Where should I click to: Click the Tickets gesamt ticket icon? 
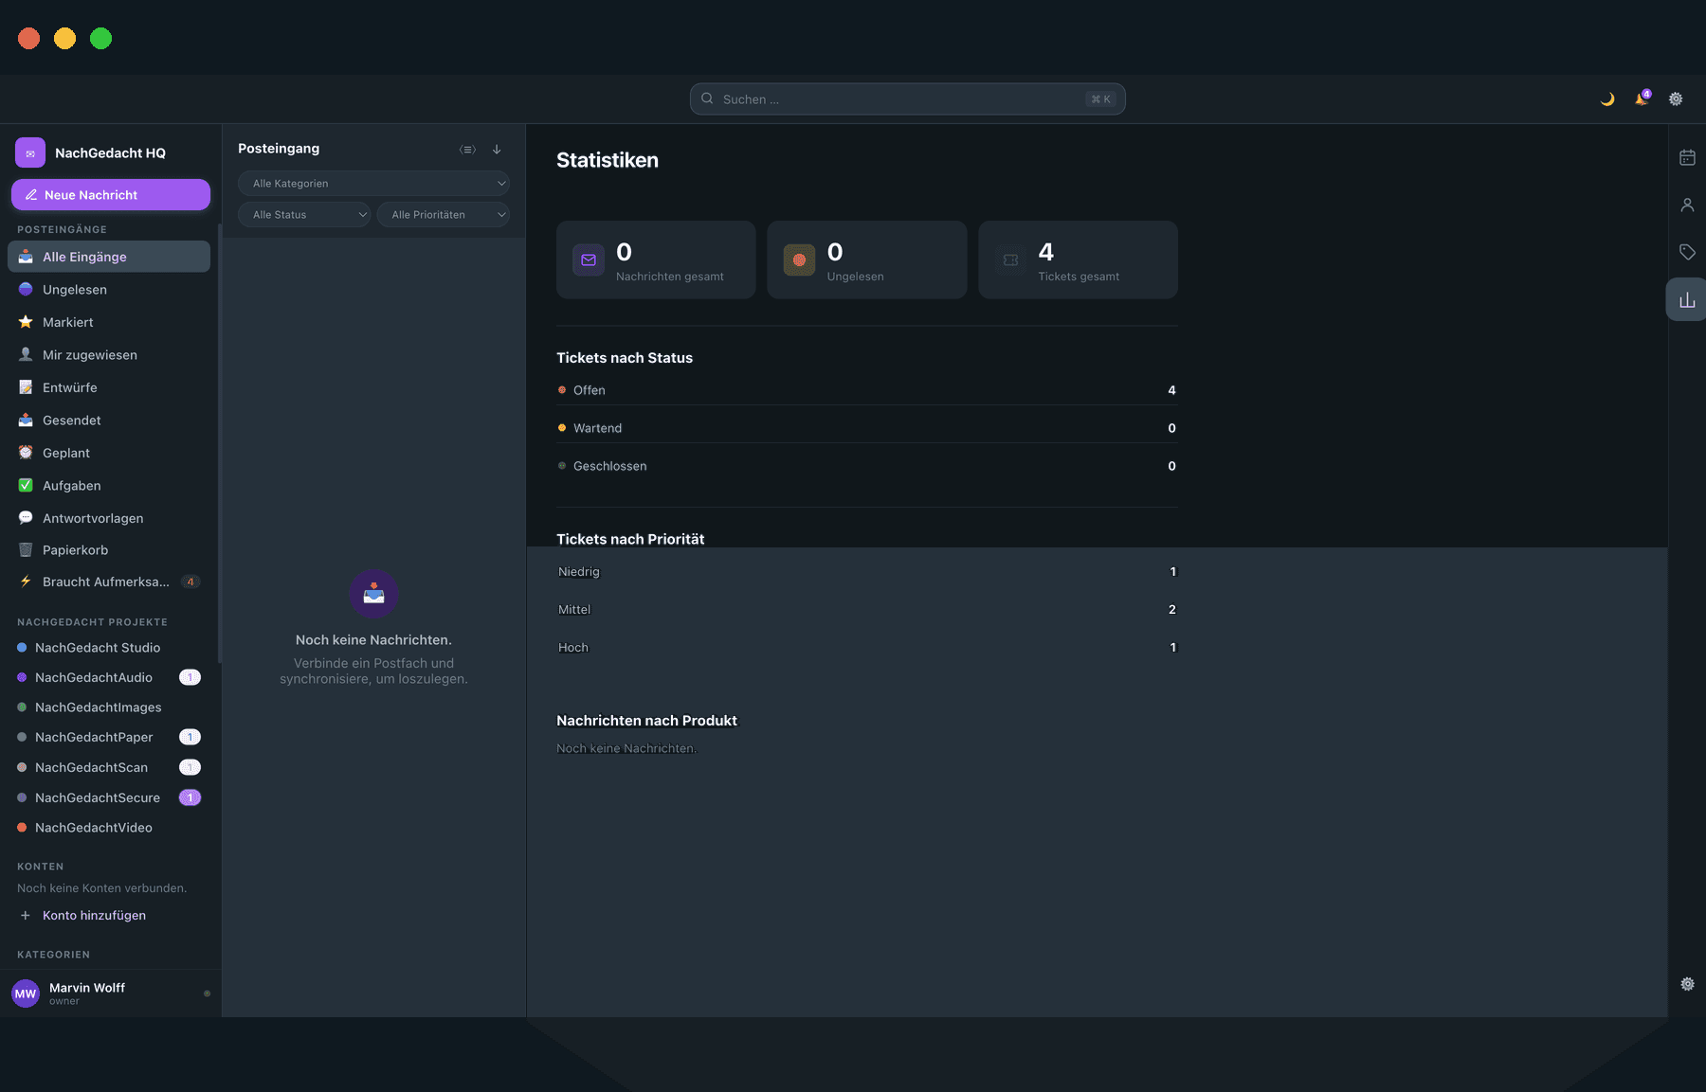[x=1010, y=260]
